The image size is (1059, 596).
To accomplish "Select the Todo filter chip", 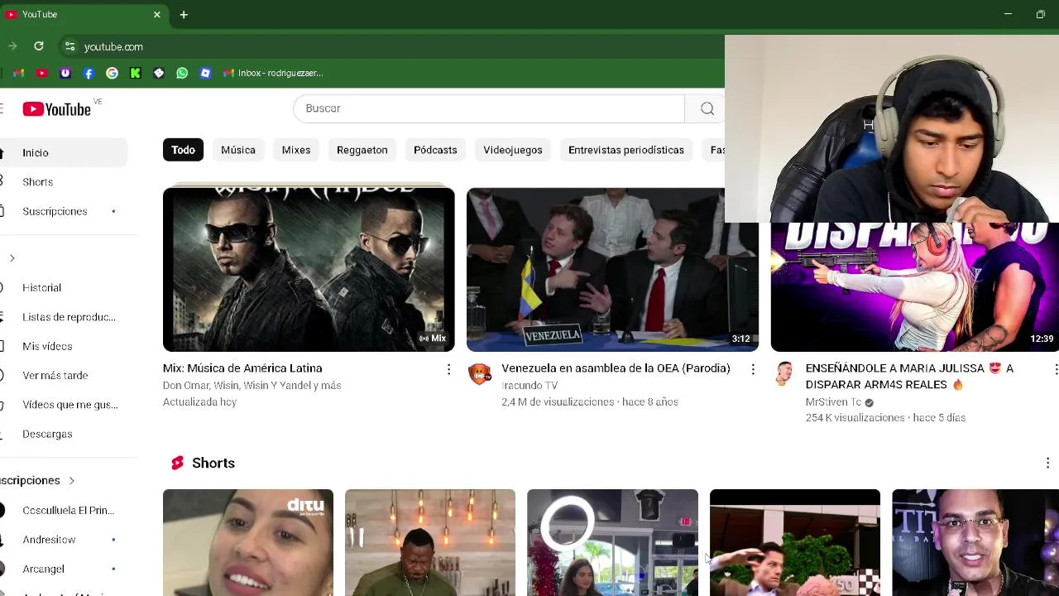I will 183,150.
